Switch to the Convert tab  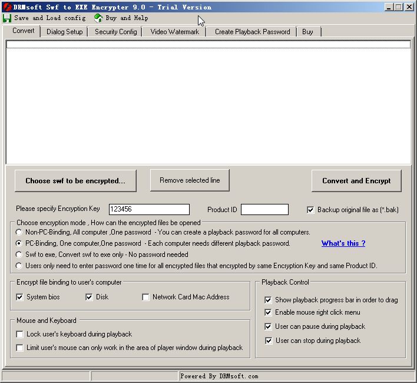click(x=23, y=31)
